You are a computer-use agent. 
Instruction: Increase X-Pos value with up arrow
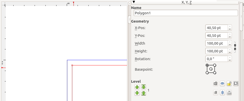(x=230, y=26)
